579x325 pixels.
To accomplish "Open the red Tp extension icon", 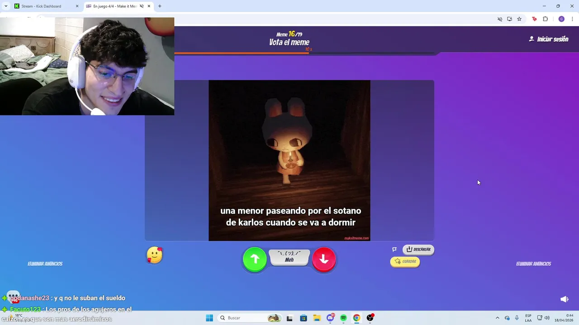I will coord(534,19).
